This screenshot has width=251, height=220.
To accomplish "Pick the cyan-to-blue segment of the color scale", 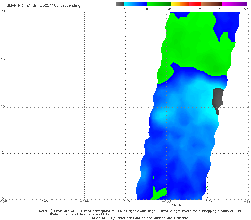I will pos(135,4).
